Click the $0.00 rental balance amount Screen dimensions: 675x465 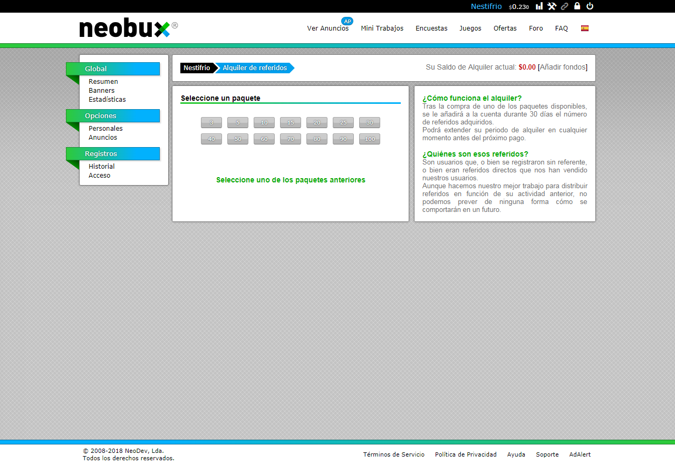[x=527, y=67]
